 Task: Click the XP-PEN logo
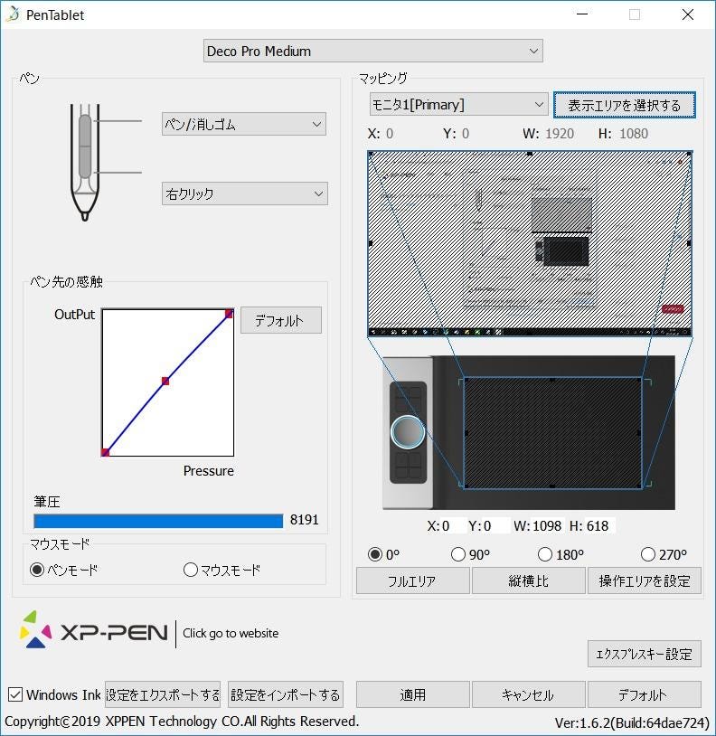click(93, 630)
